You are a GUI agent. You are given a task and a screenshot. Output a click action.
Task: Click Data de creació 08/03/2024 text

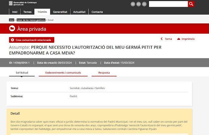[x=55, y=63]
